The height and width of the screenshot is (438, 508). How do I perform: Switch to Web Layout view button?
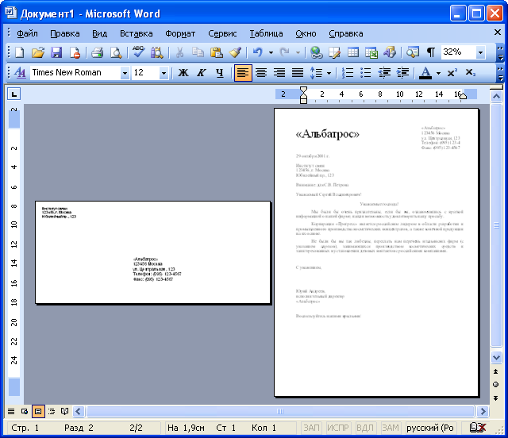click(25, 412)
